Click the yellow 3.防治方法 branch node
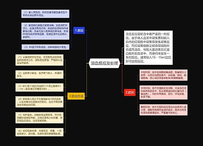The height and width of the screenshot is (146, 203). pos(76,96)
